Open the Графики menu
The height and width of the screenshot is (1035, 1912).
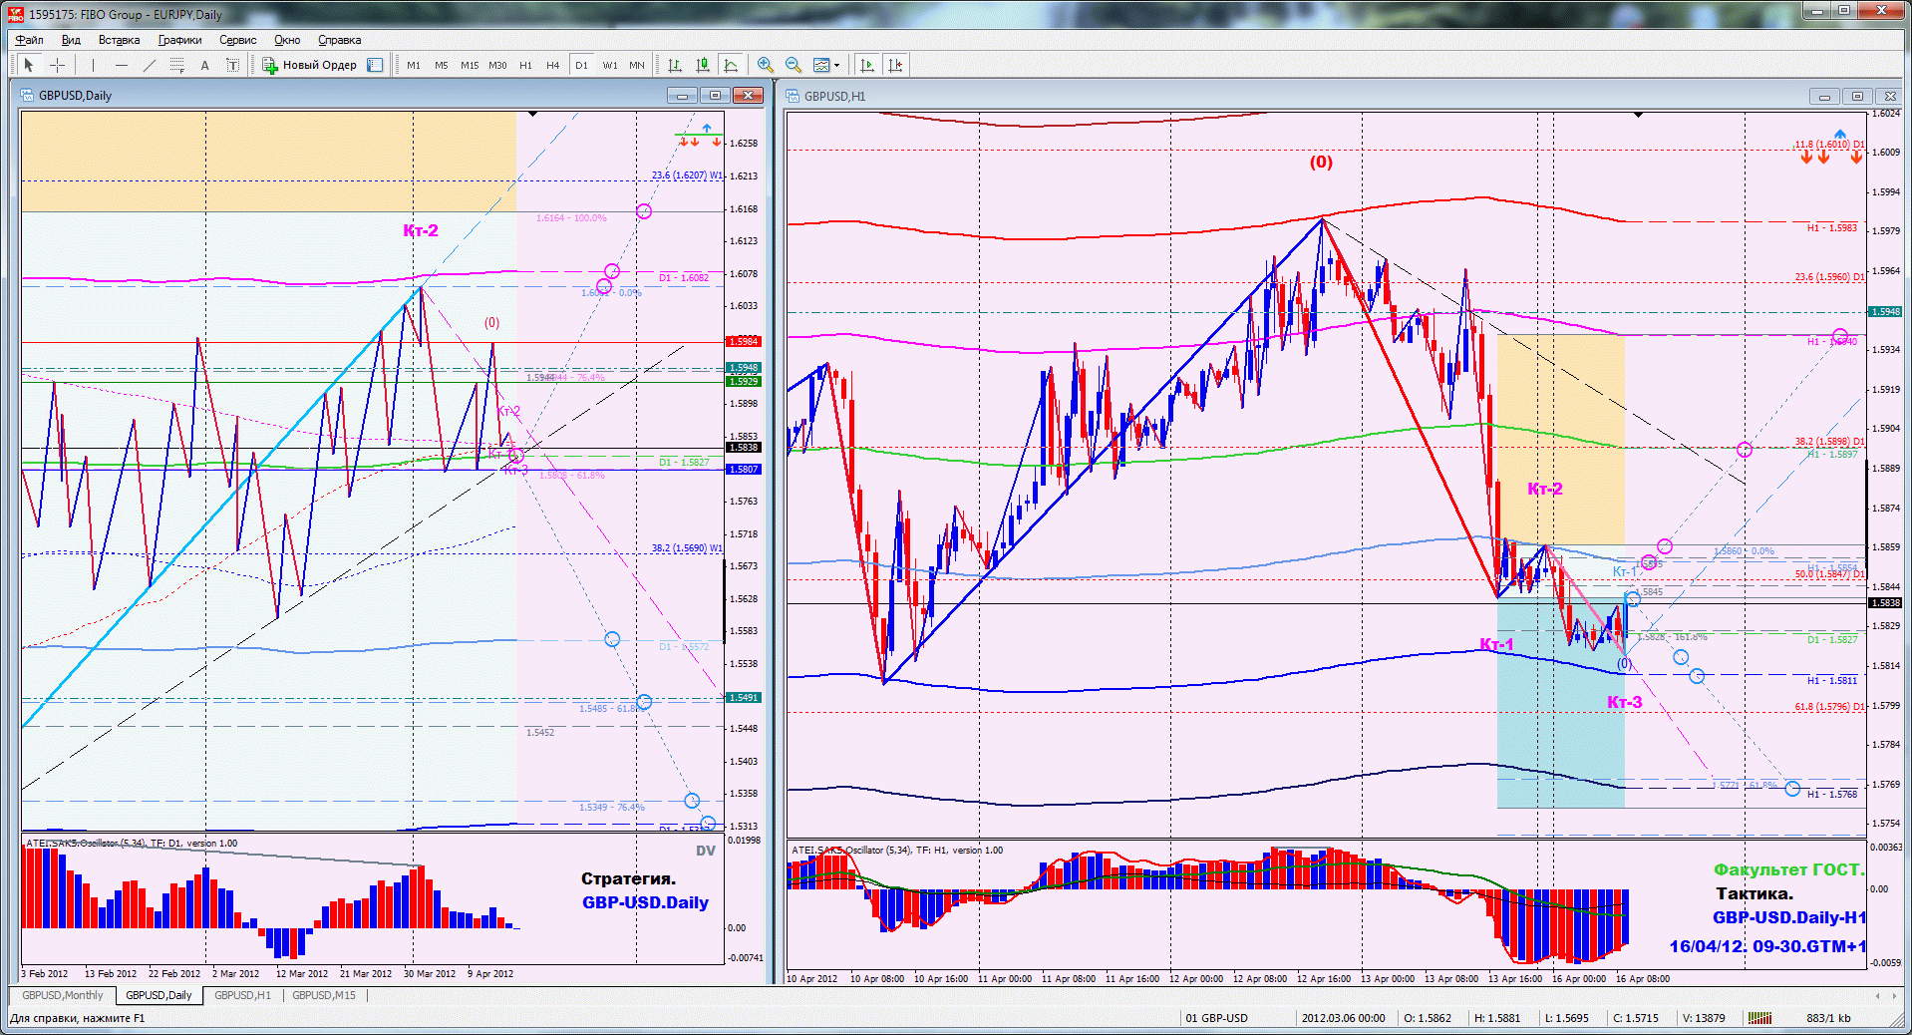pyautogui.click(x=179, y=40)
